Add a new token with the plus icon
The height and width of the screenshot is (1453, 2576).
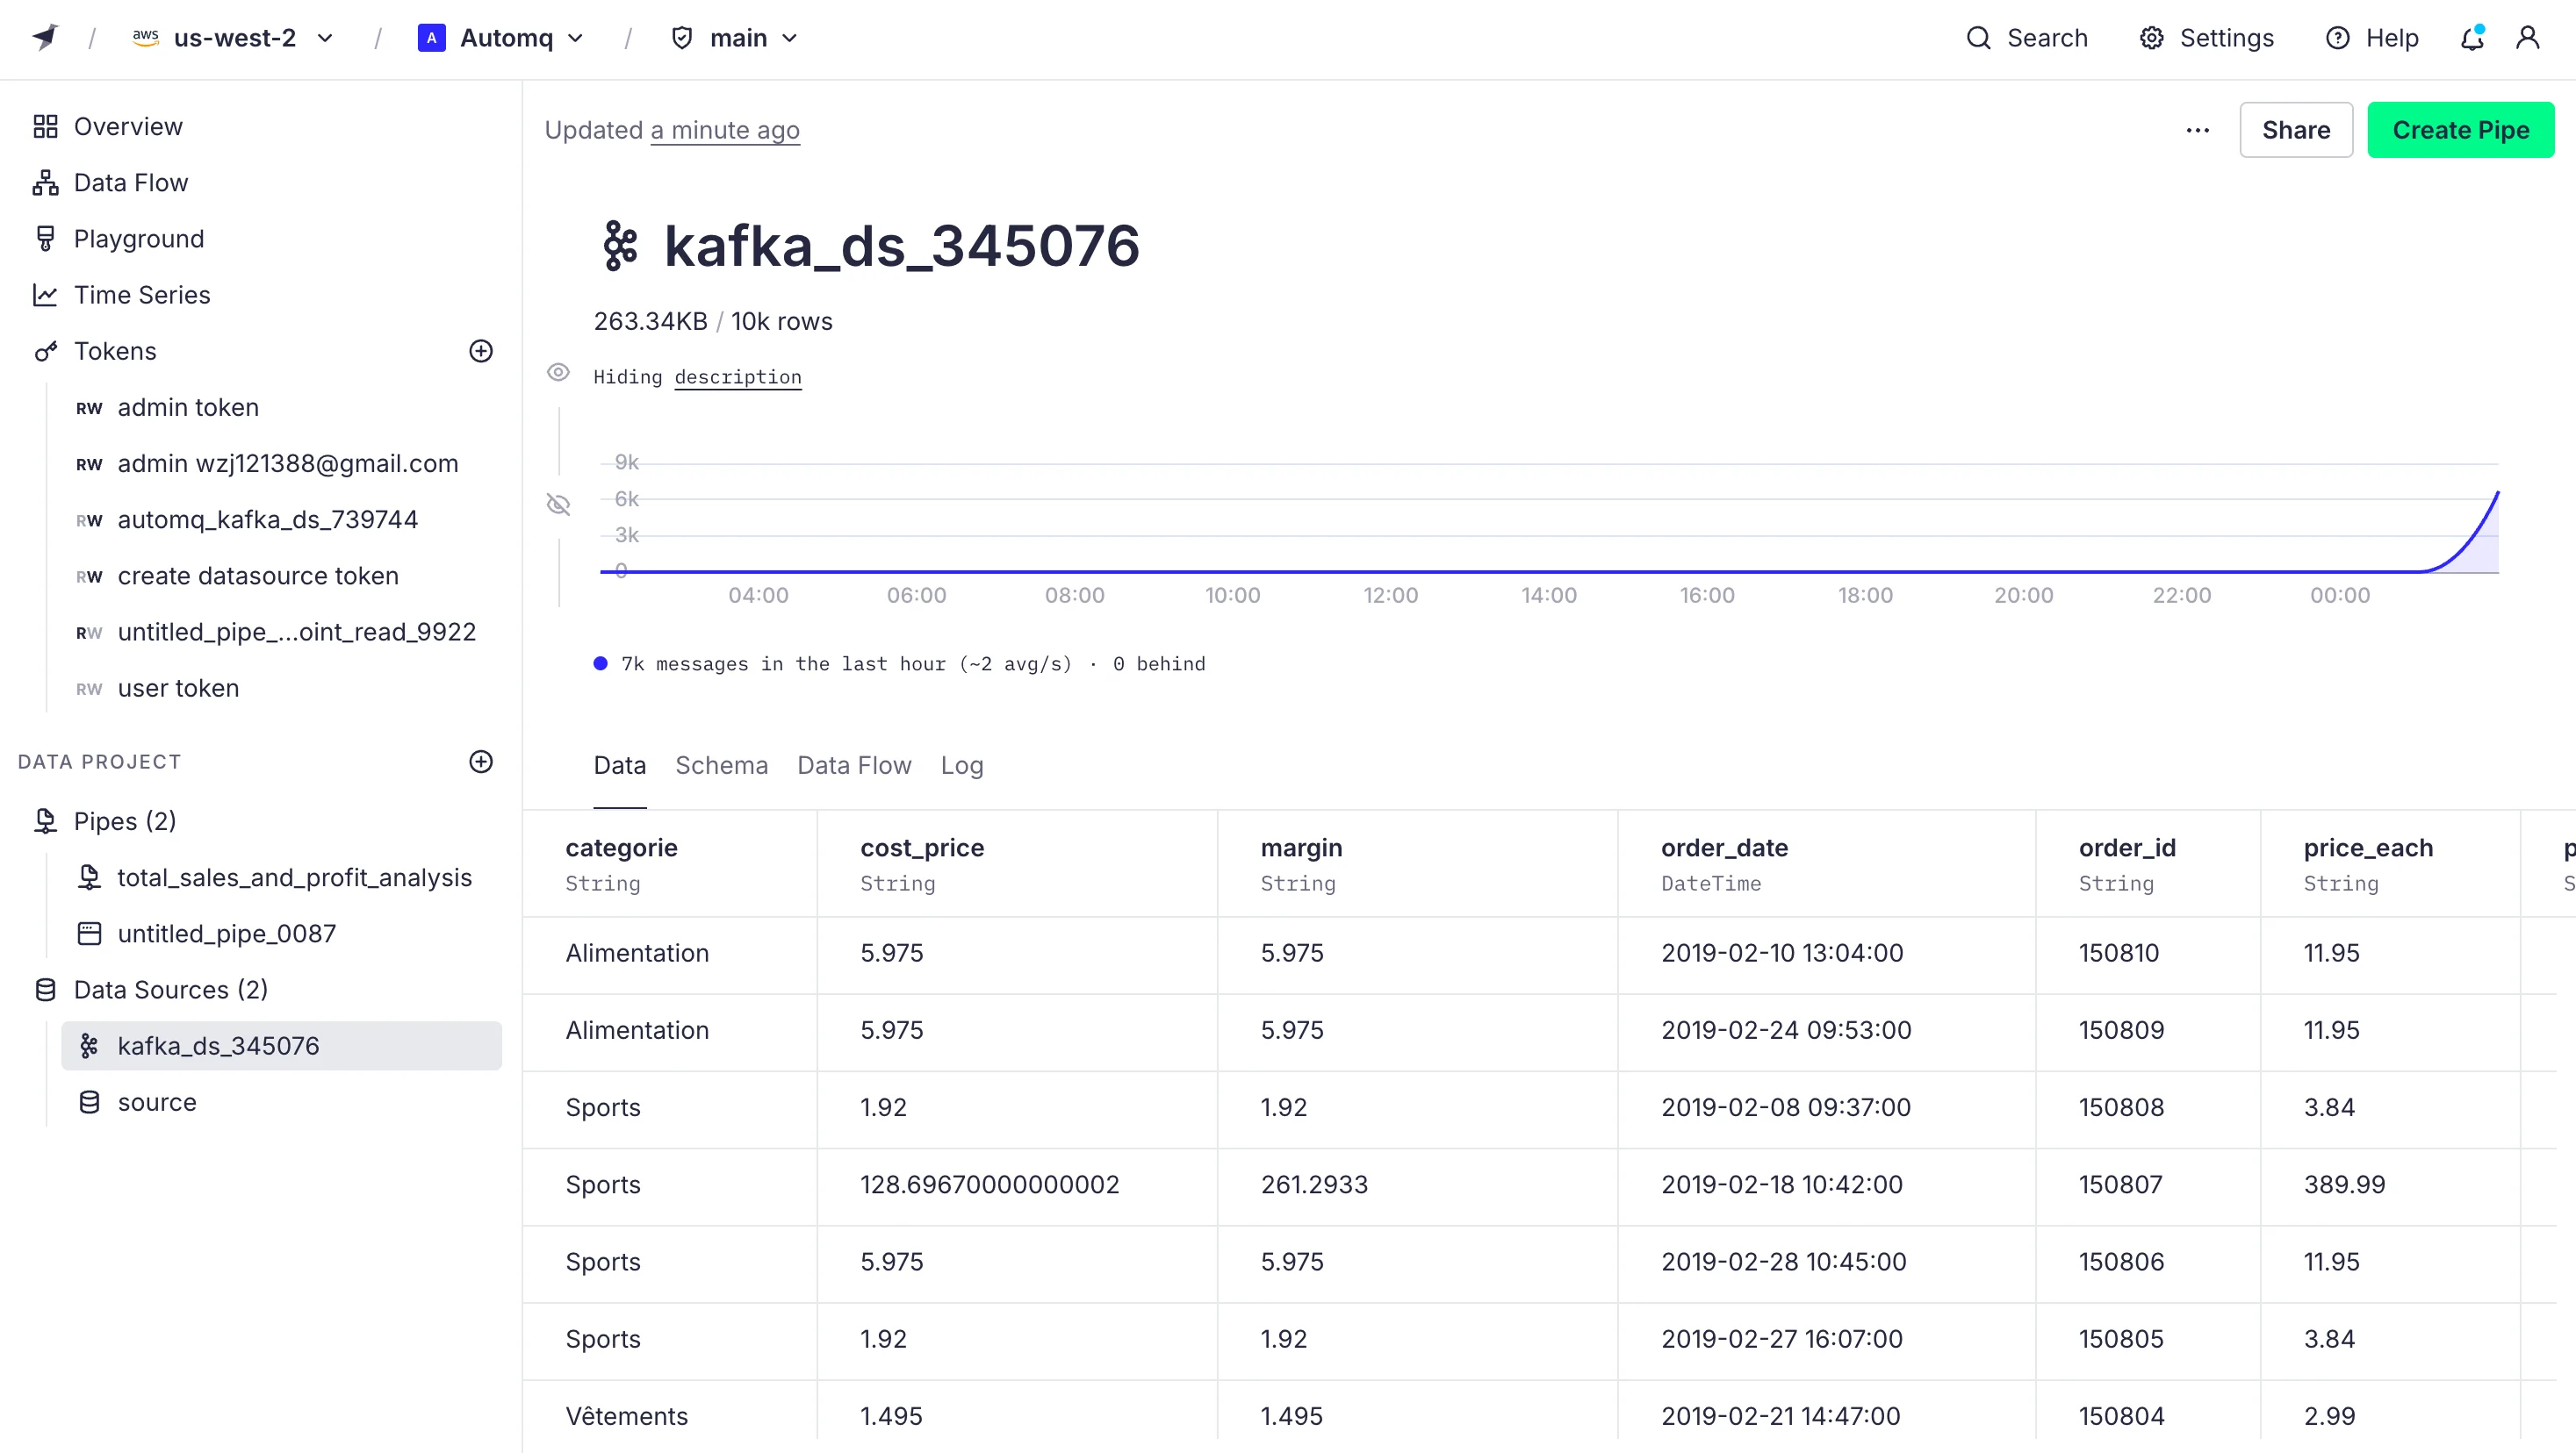coord(481,351)
